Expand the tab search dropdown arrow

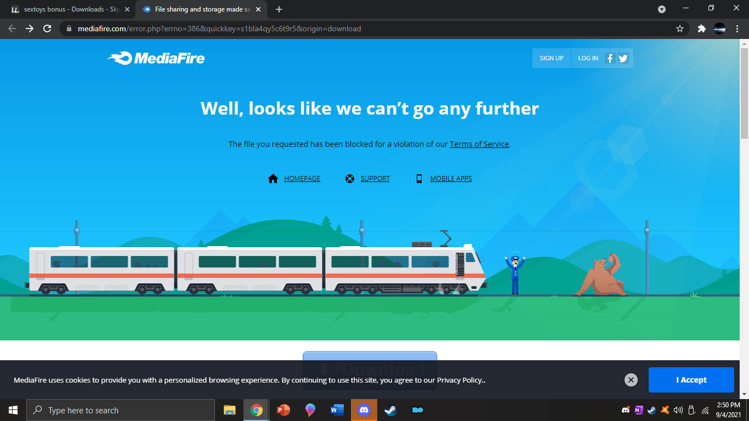662,9
